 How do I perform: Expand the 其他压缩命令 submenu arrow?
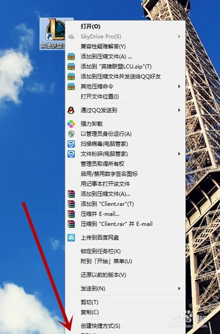pyautogui.click(x=180, y=86)
